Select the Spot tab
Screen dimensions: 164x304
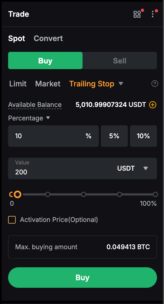pos(16,38)
